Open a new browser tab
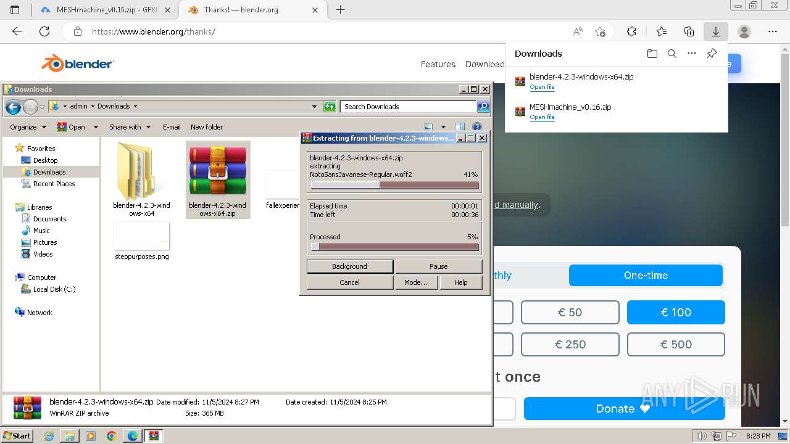Screen dimensions: 790x444 tap(340, 10)
